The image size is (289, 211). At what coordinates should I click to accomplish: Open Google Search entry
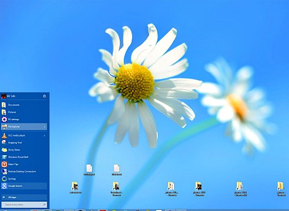(x=24, y=186)
